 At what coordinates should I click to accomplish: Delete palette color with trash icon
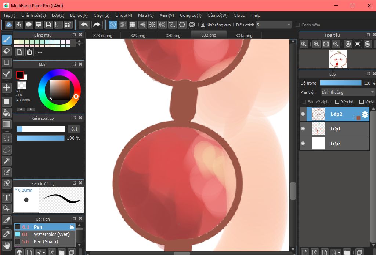29,52
